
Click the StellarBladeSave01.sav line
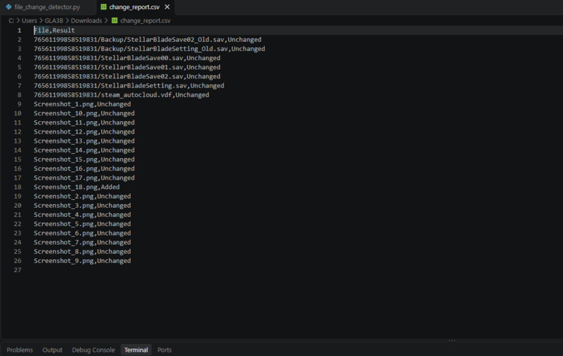click(127, 67)
